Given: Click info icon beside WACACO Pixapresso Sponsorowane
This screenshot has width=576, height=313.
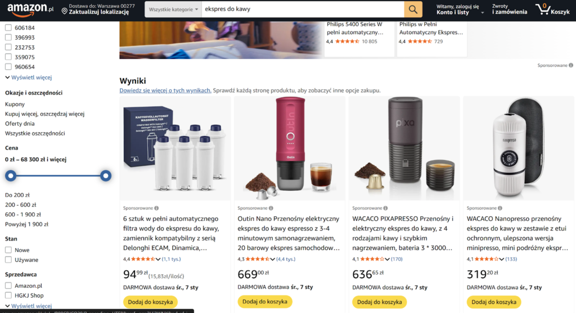Looking at the screenshot, I should tap(385, 208).
